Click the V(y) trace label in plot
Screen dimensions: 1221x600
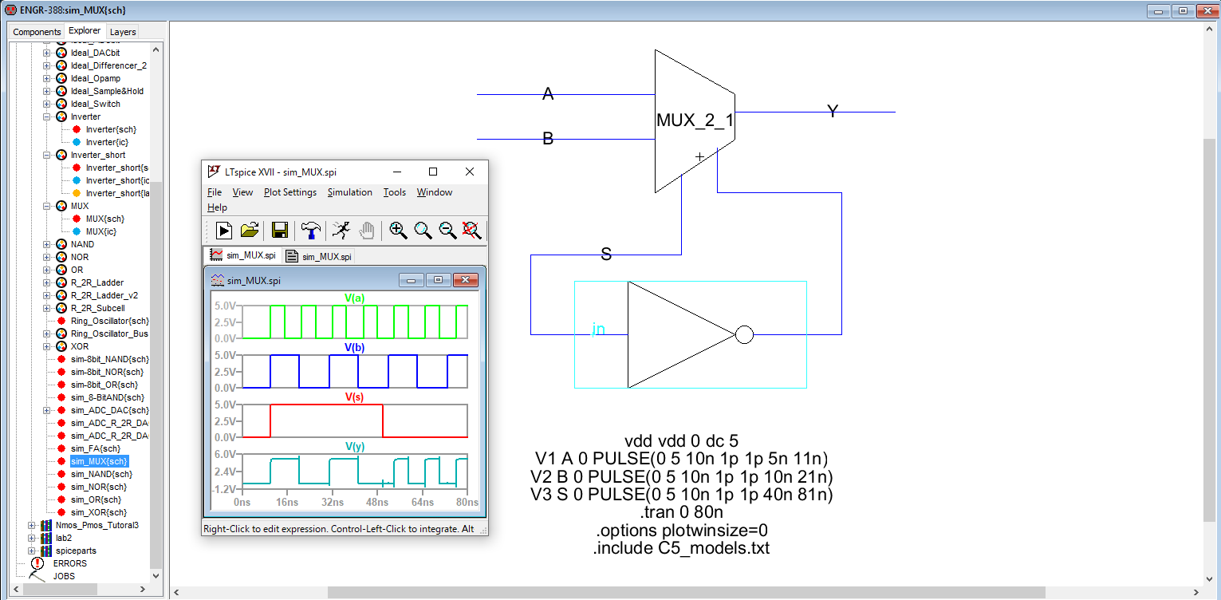(354, 446)
